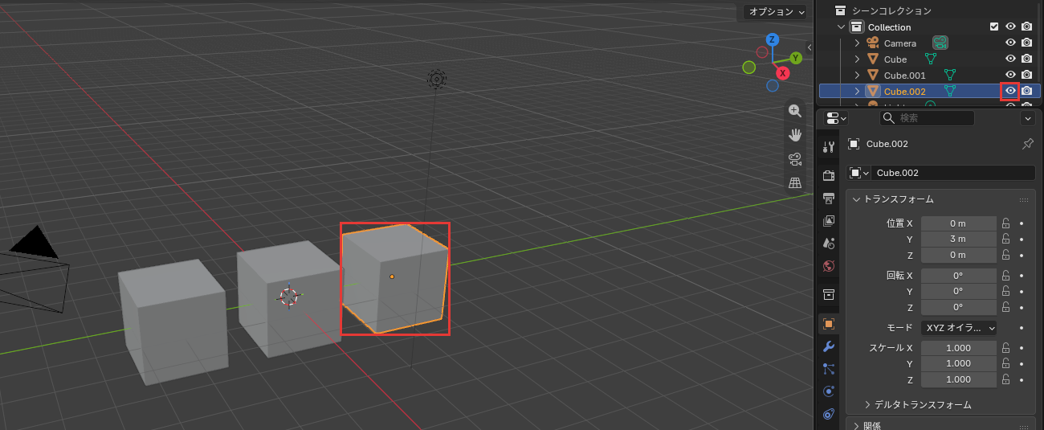
Task: Switch perspective/orthographic with grid icon
Action: (x=795, y=182)
